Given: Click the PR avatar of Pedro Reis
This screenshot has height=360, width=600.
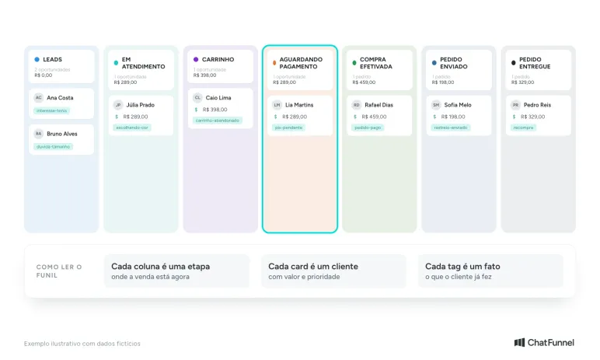Looking at the screenshot, I should point(516,105).
